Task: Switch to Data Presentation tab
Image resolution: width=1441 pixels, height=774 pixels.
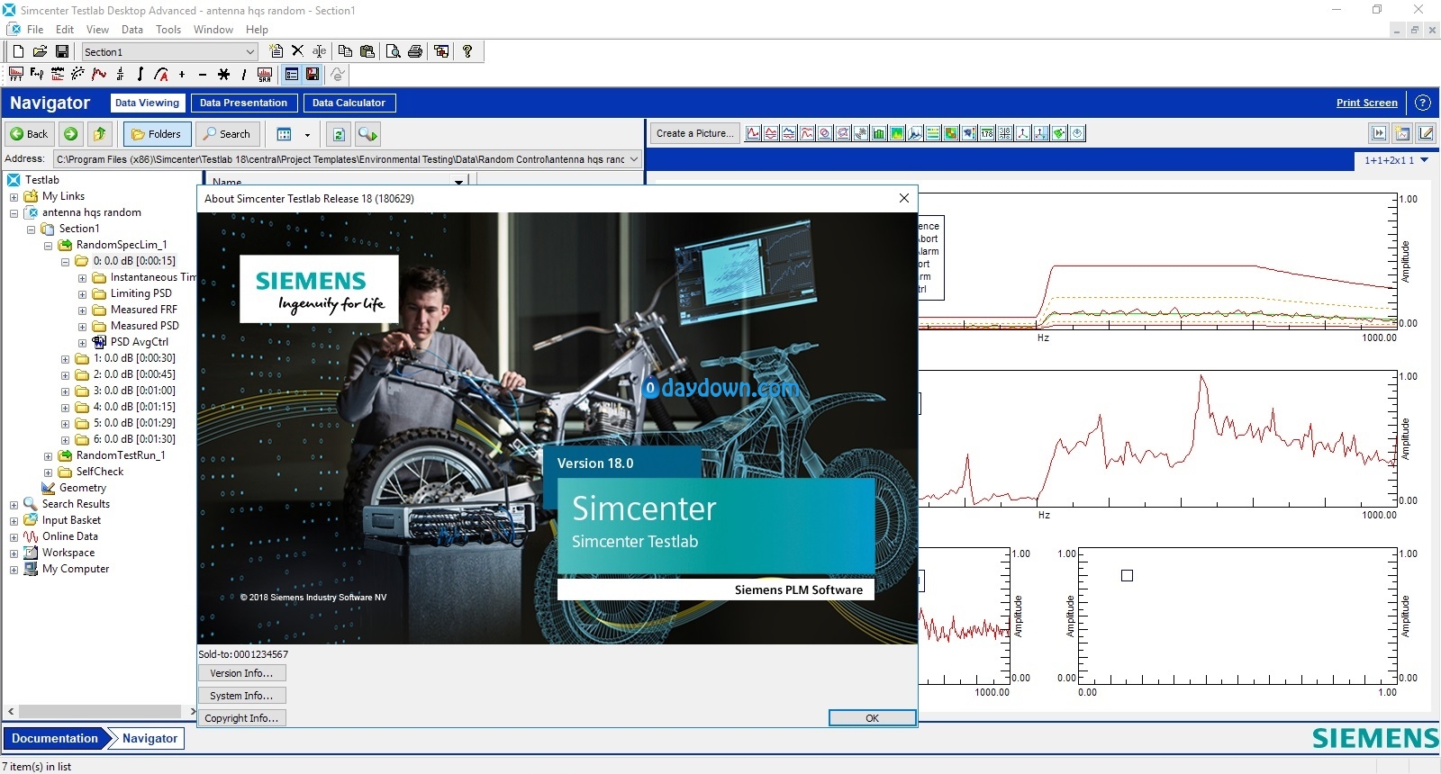Action: coord(243,103)
